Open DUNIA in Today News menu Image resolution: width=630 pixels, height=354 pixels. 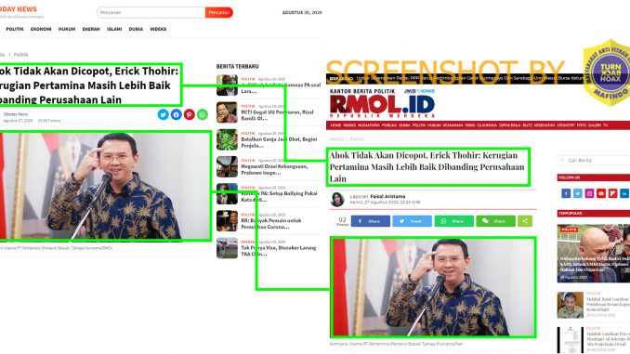click(136, 29)
